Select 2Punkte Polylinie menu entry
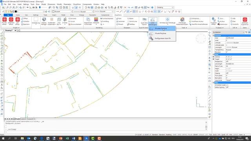Viewport: 251px width, 141px height. coord(162,29)
